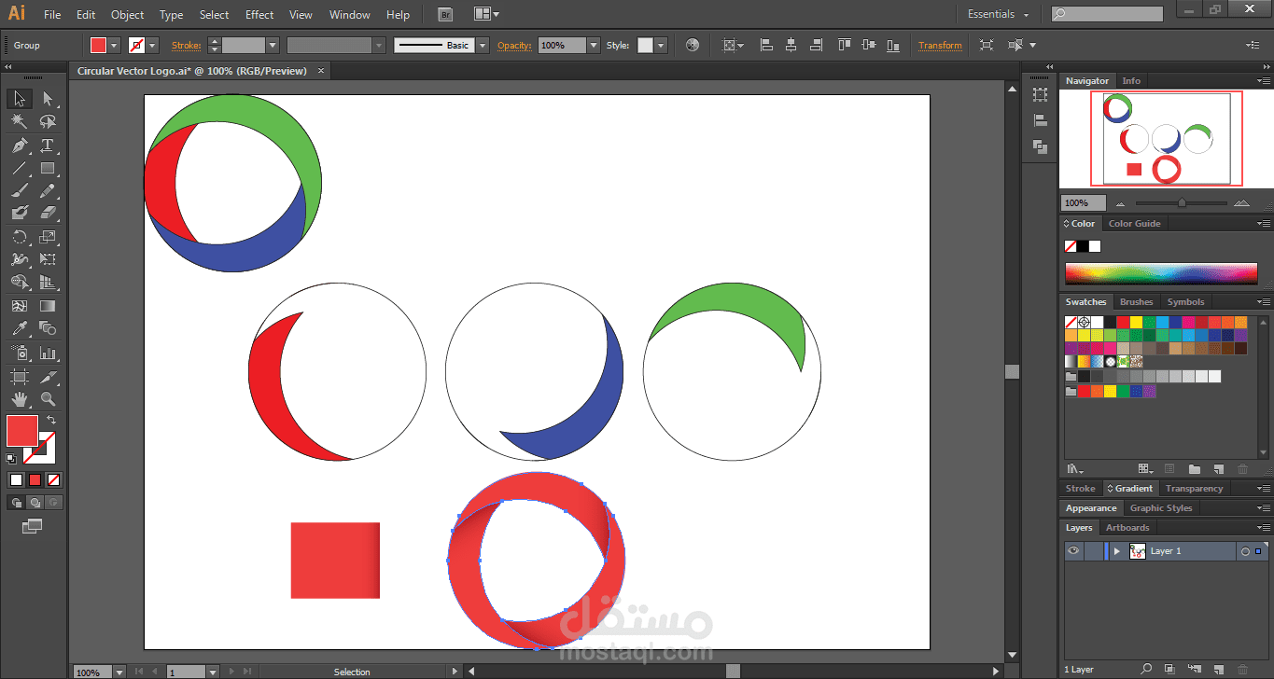Select the Magic Wand tool
Image resolution: width=1274 pixels, height=679 pixels.
pos(19,122)
